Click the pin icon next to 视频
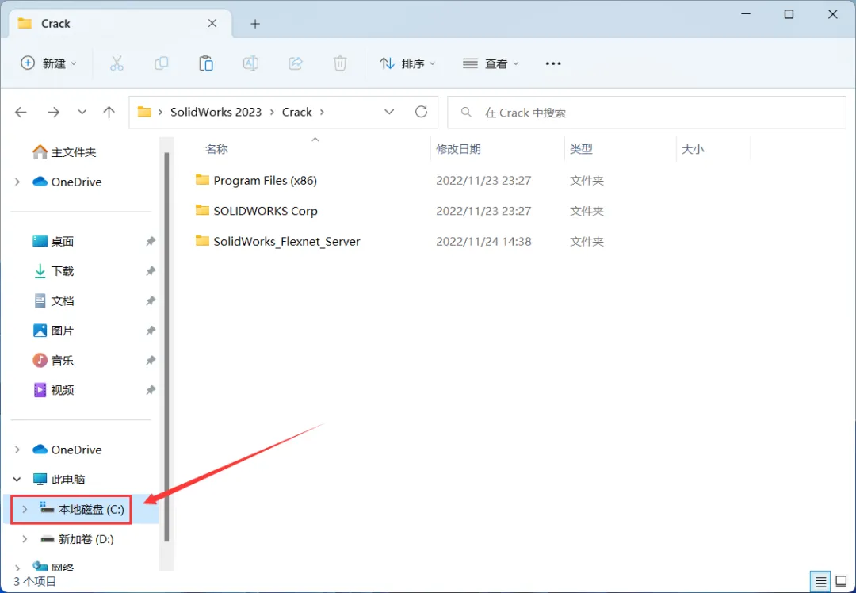 click(x=151, y=390)
